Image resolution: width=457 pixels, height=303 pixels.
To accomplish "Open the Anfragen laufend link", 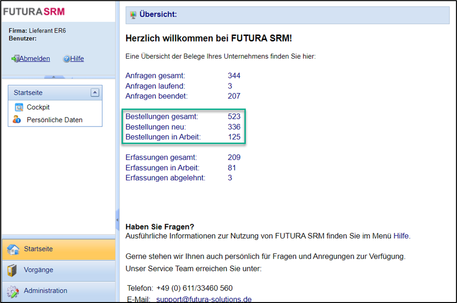I will pyautogui.click(x=155, y=86).
